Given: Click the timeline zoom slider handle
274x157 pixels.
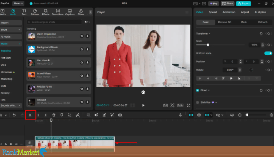Looking at the screenshot, I should coord(247,115).
